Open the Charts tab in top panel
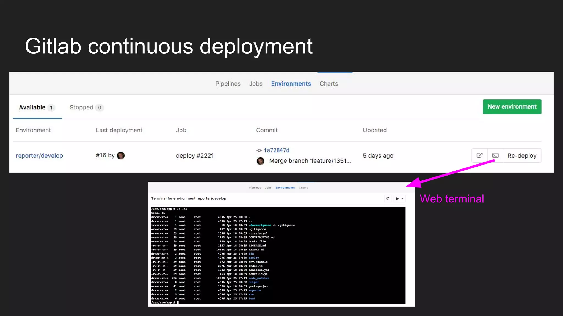Viewport: 563px width, 316px height. [x=329, y=84]
